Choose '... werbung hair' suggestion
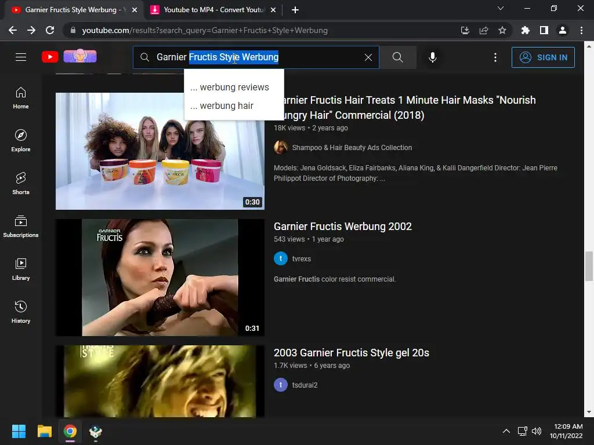Viewport: 594px width, 445px height. pos(234,105)
